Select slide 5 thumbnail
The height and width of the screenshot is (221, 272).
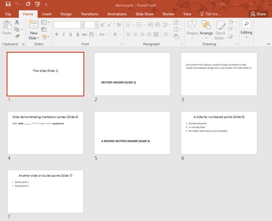(132, 132)
